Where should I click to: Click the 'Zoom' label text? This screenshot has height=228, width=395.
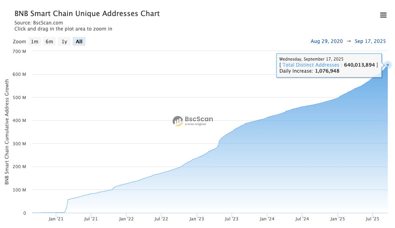[19, 42]
